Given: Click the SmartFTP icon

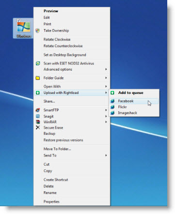Looking at the screenshot, I should coord(38,110).
